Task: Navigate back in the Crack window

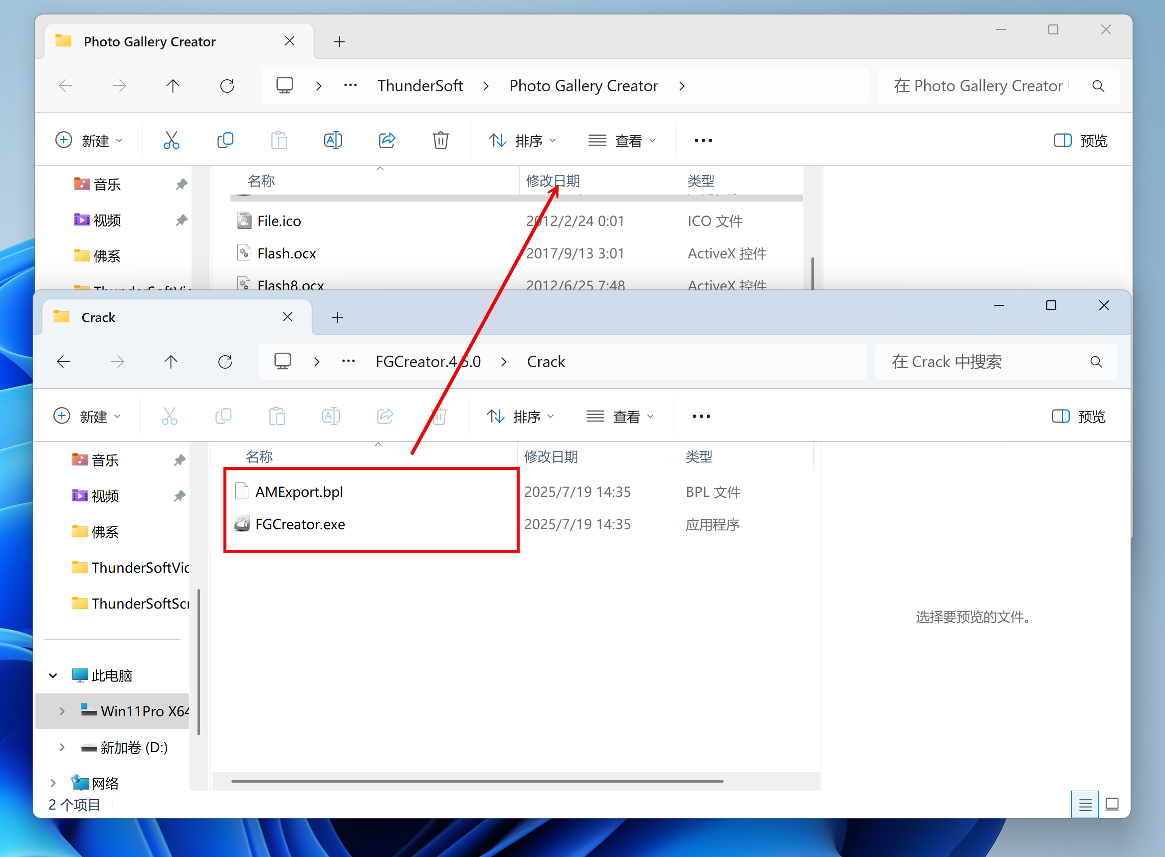Action: [64, 362]
